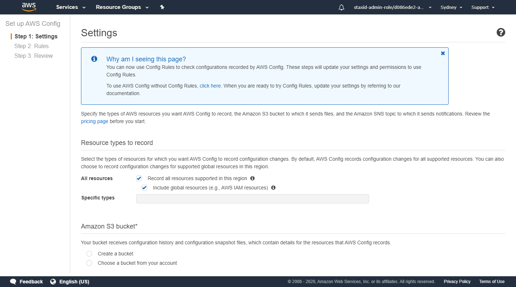The height and width of the screenshot is (287, 516).
Task: Open the staxid-admin-role account dropdown
Action: click(x=392, y=7)
